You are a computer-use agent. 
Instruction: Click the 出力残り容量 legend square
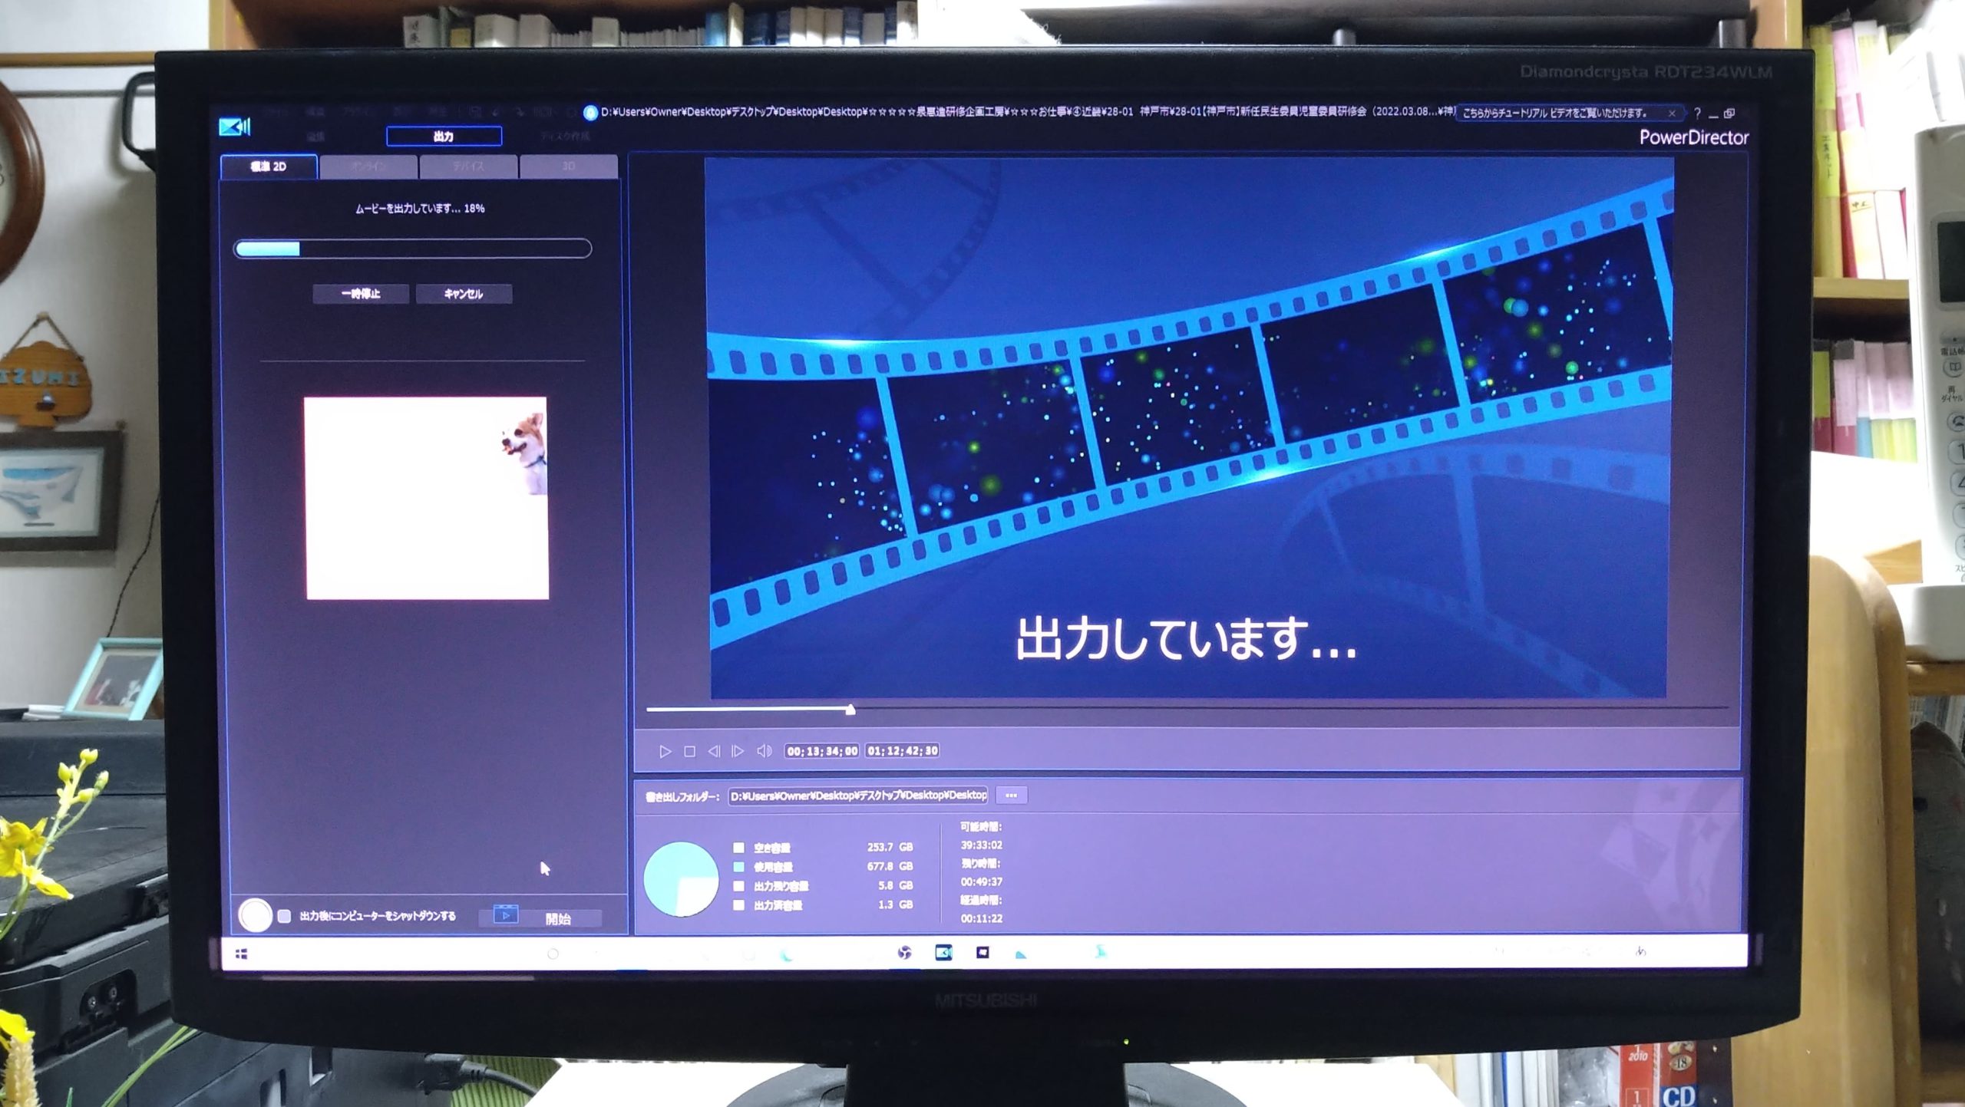[738, 886]
